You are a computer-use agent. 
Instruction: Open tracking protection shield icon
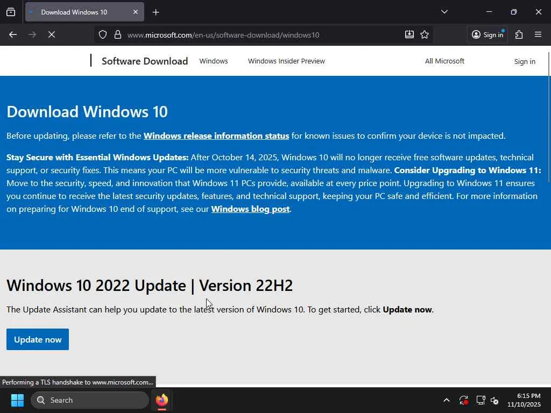pos(103,34)
